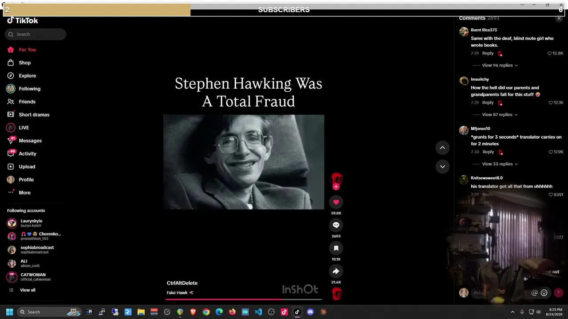568x319 pixels.
Task: Like Knitsewsweet8.0's comment
Action: (551, 195)
